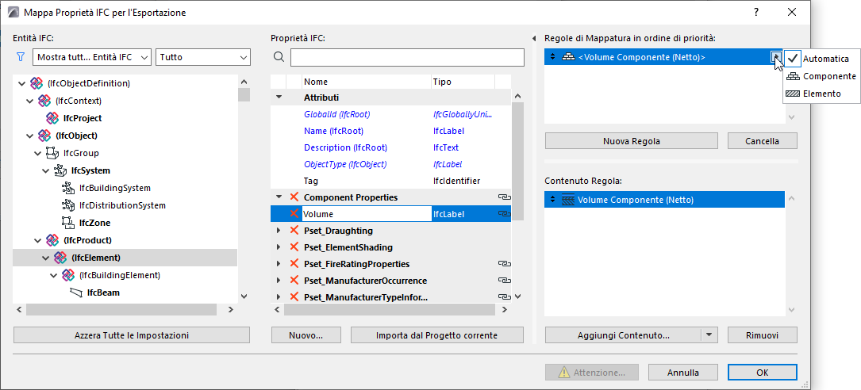Click the filter funnel icon for IFC entities
861x390 pixels.
coord(21,57)
